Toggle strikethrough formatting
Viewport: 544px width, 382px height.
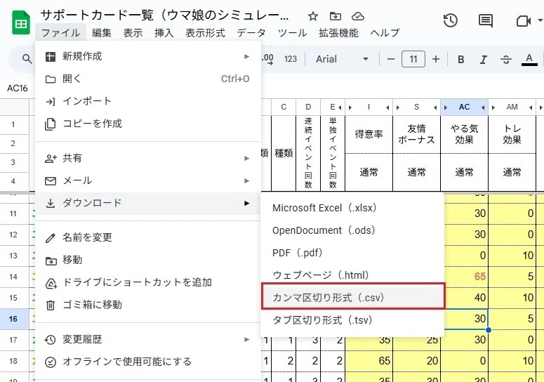(x=506, y=59)
